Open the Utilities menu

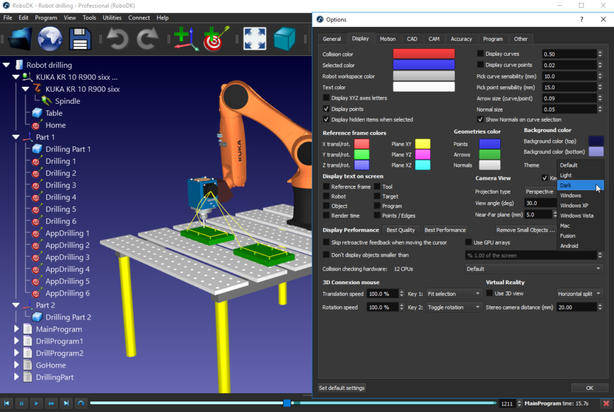112,18
